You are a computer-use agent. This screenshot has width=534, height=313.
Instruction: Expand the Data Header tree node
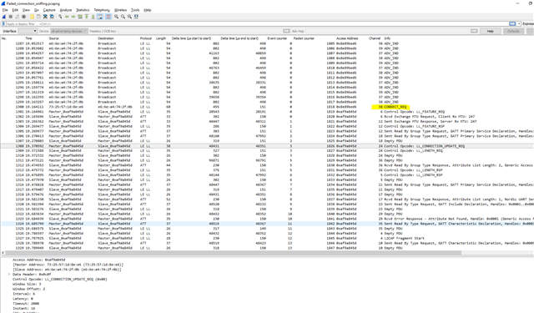[9, 274]
